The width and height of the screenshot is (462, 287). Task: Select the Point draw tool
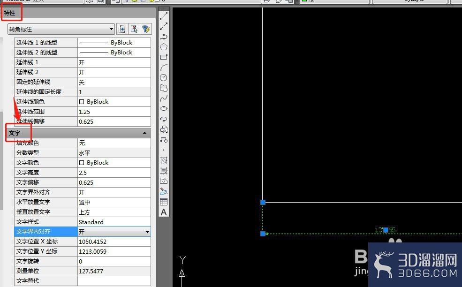pos(164,150)
